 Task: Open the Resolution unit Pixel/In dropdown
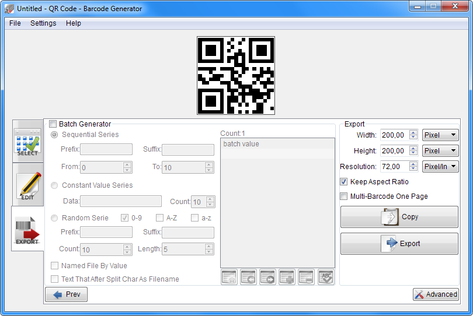coord(440,166)
